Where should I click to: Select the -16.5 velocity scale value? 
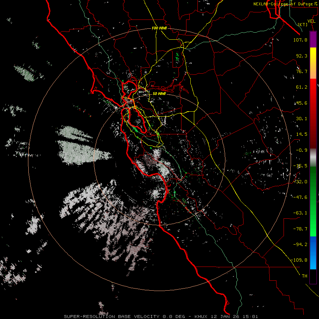pos(300,166)
